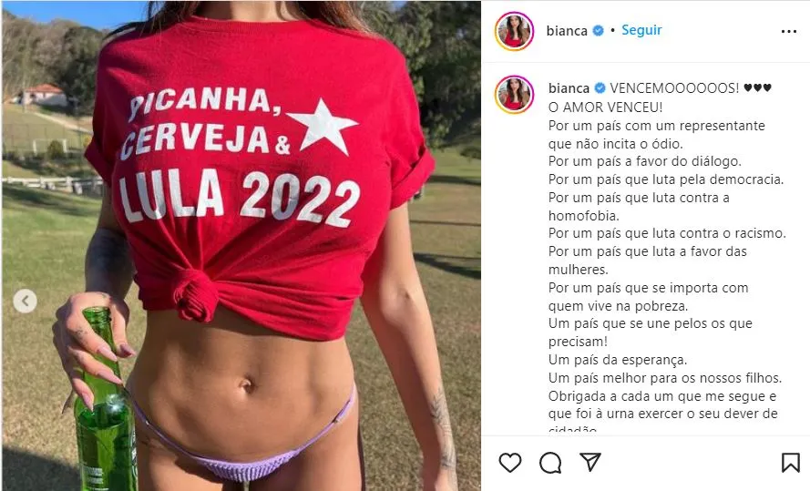Screen dimensions: 810x491
Task: Open the bianca avatar beside the caption
Action: pyautogui.click(x=514, y=94)
